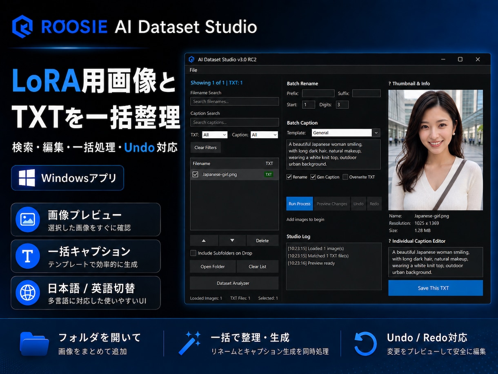Viewport: 498px width, 374px height.
Task: Click the Undo button
Action: pos(358,204)
